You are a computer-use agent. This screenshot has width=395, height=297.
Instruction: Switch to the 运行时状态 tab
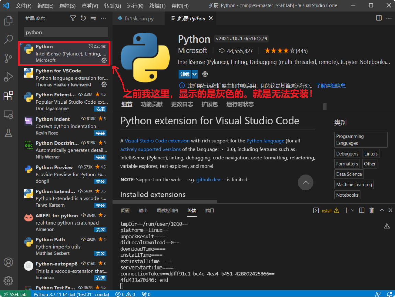[x=240, y=104]
